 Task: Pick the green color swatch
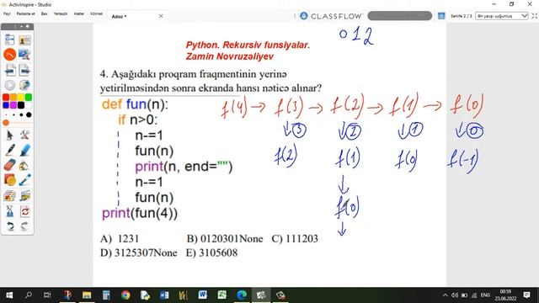click(29, 98)
